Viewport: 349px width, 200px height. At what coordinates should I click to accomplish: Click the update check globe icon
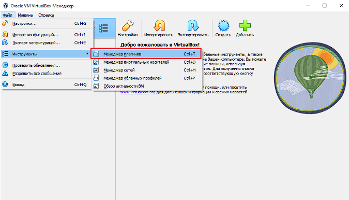(5, 65)
